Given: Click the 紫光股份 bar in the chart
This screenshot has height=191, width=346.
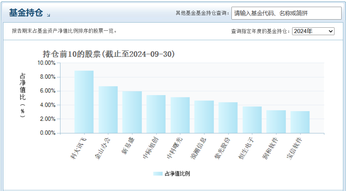Looking at the screenshot, I should (x=228, y=118).
